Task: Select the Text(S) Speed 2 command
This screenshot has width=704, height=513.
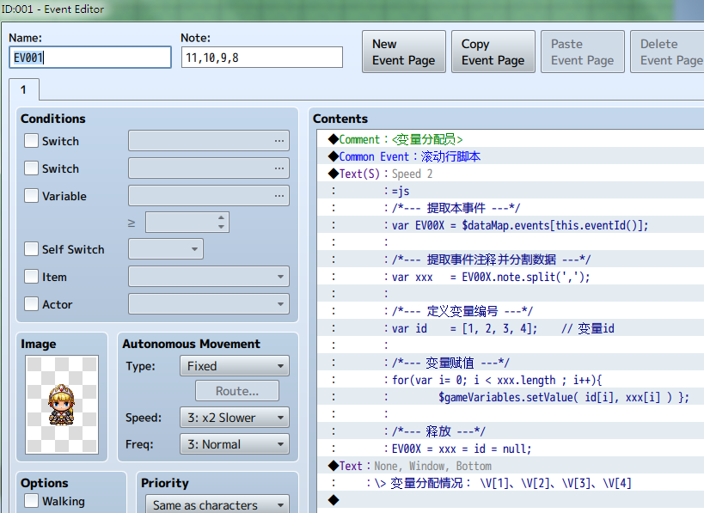Action: 511,174
